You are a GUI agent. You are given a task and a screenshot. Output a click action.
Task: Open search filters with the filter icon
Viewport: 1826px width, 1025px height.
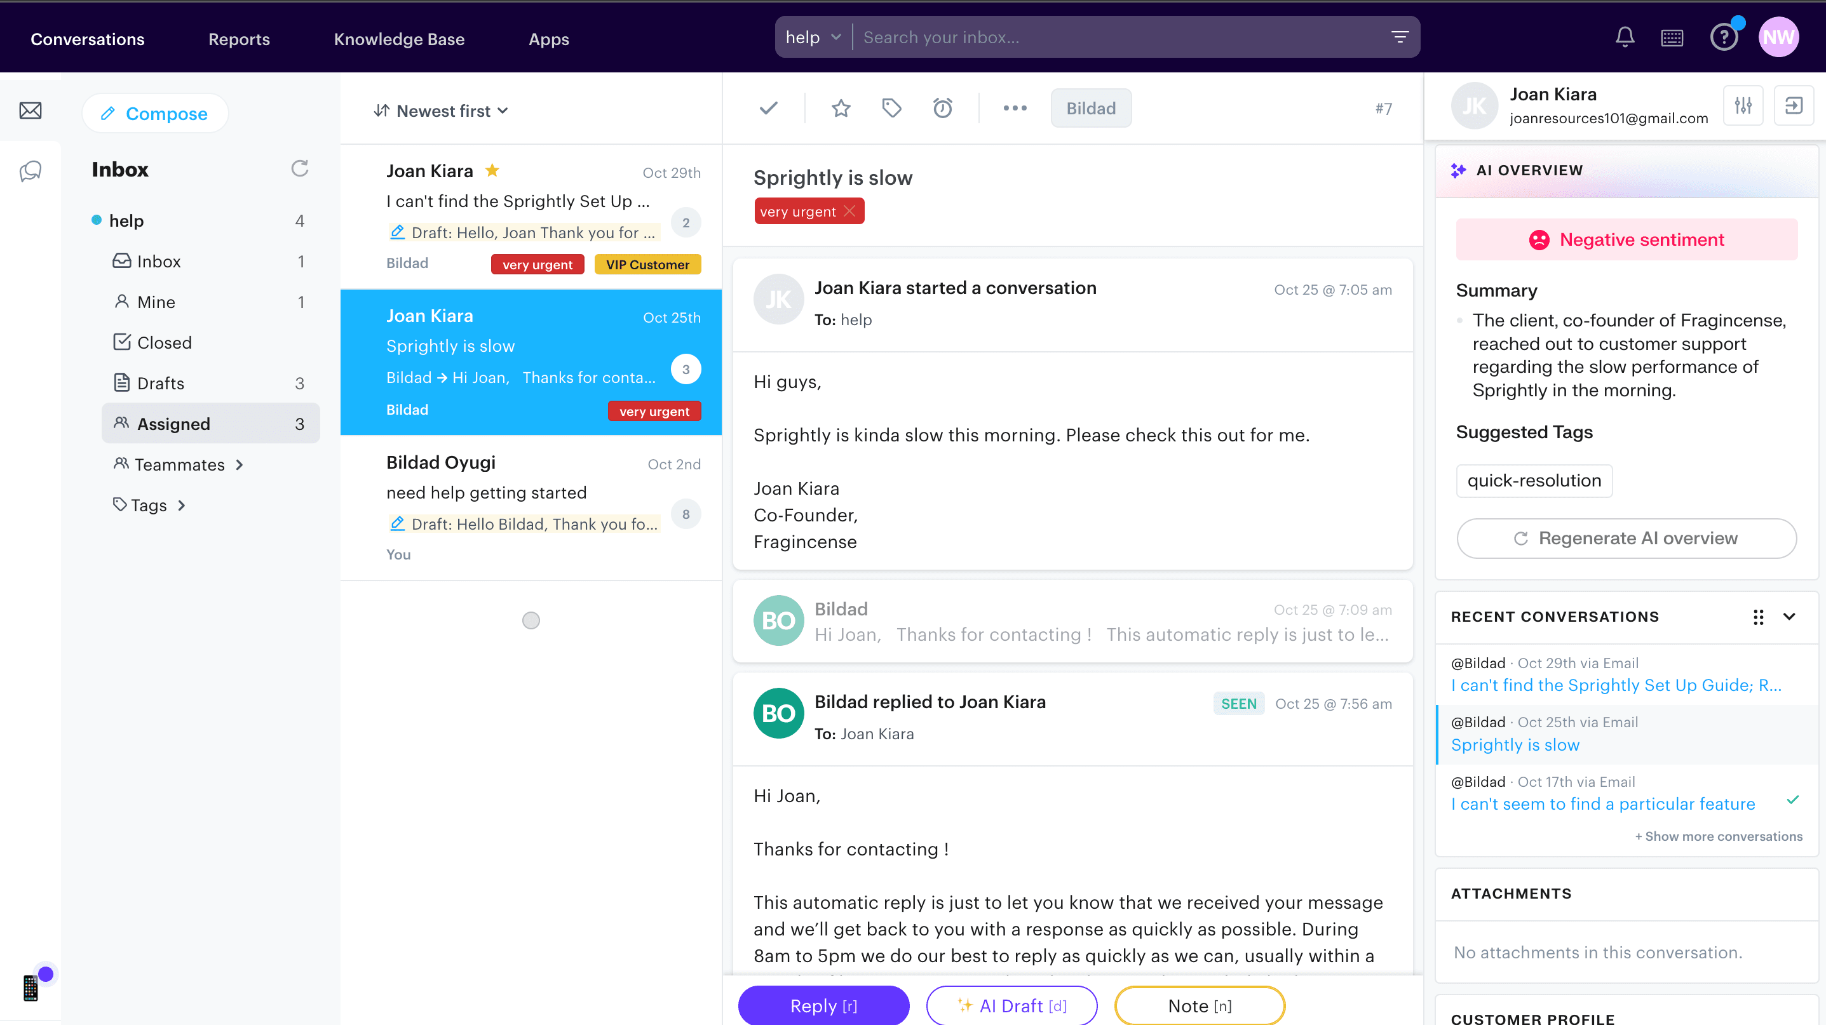1399,36
